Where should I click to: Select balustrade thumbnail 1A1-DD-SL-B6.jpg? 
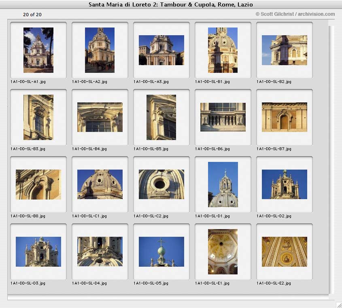coord(223,117)
